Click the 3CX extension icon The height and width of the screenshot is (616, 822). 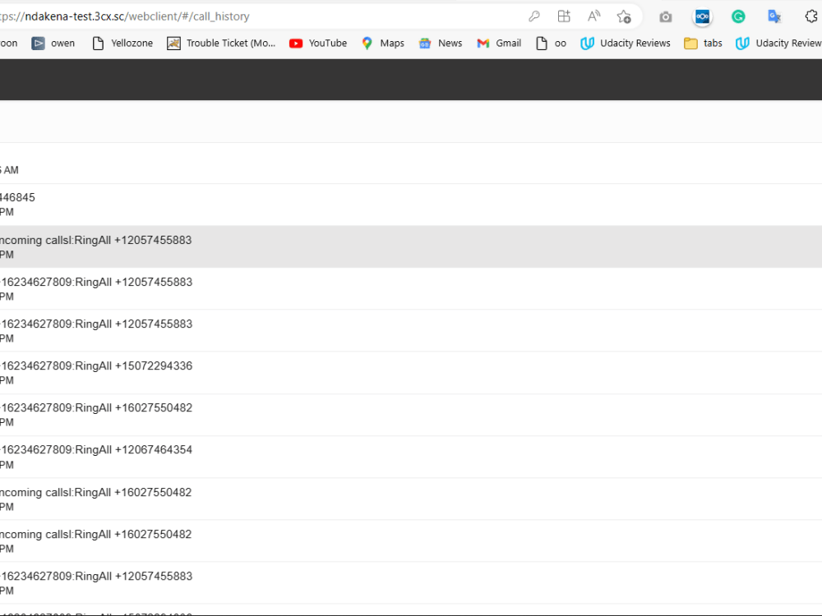point(702,16)
